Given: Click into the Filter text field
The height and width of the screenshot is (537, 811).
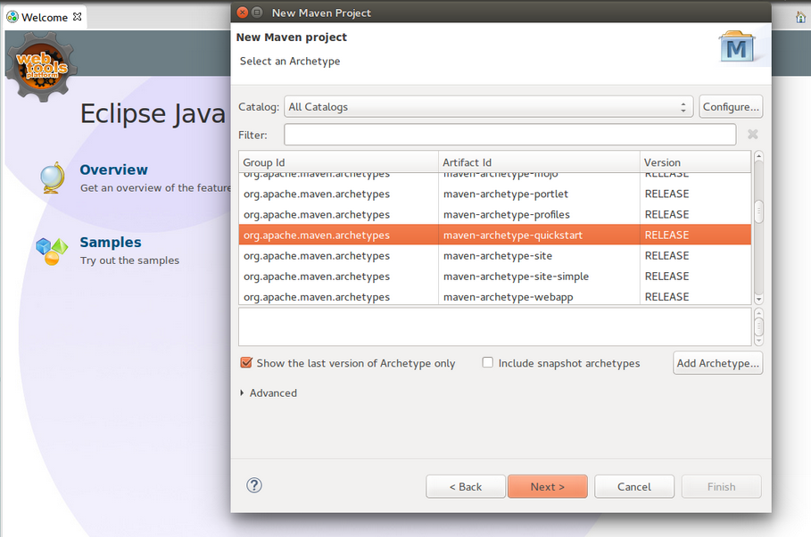Looking at the screenshot, I should (x=510, y=135).
